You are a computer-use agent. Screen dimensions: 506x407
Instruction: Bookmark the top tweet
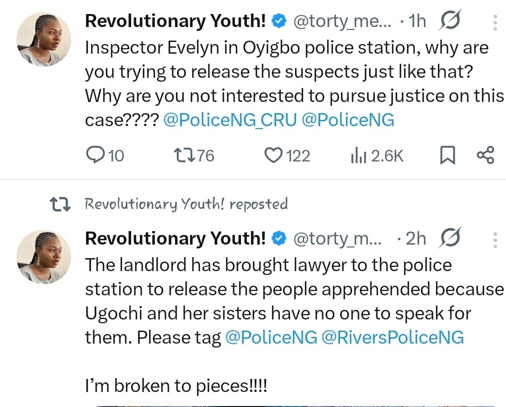click(448, 155)
